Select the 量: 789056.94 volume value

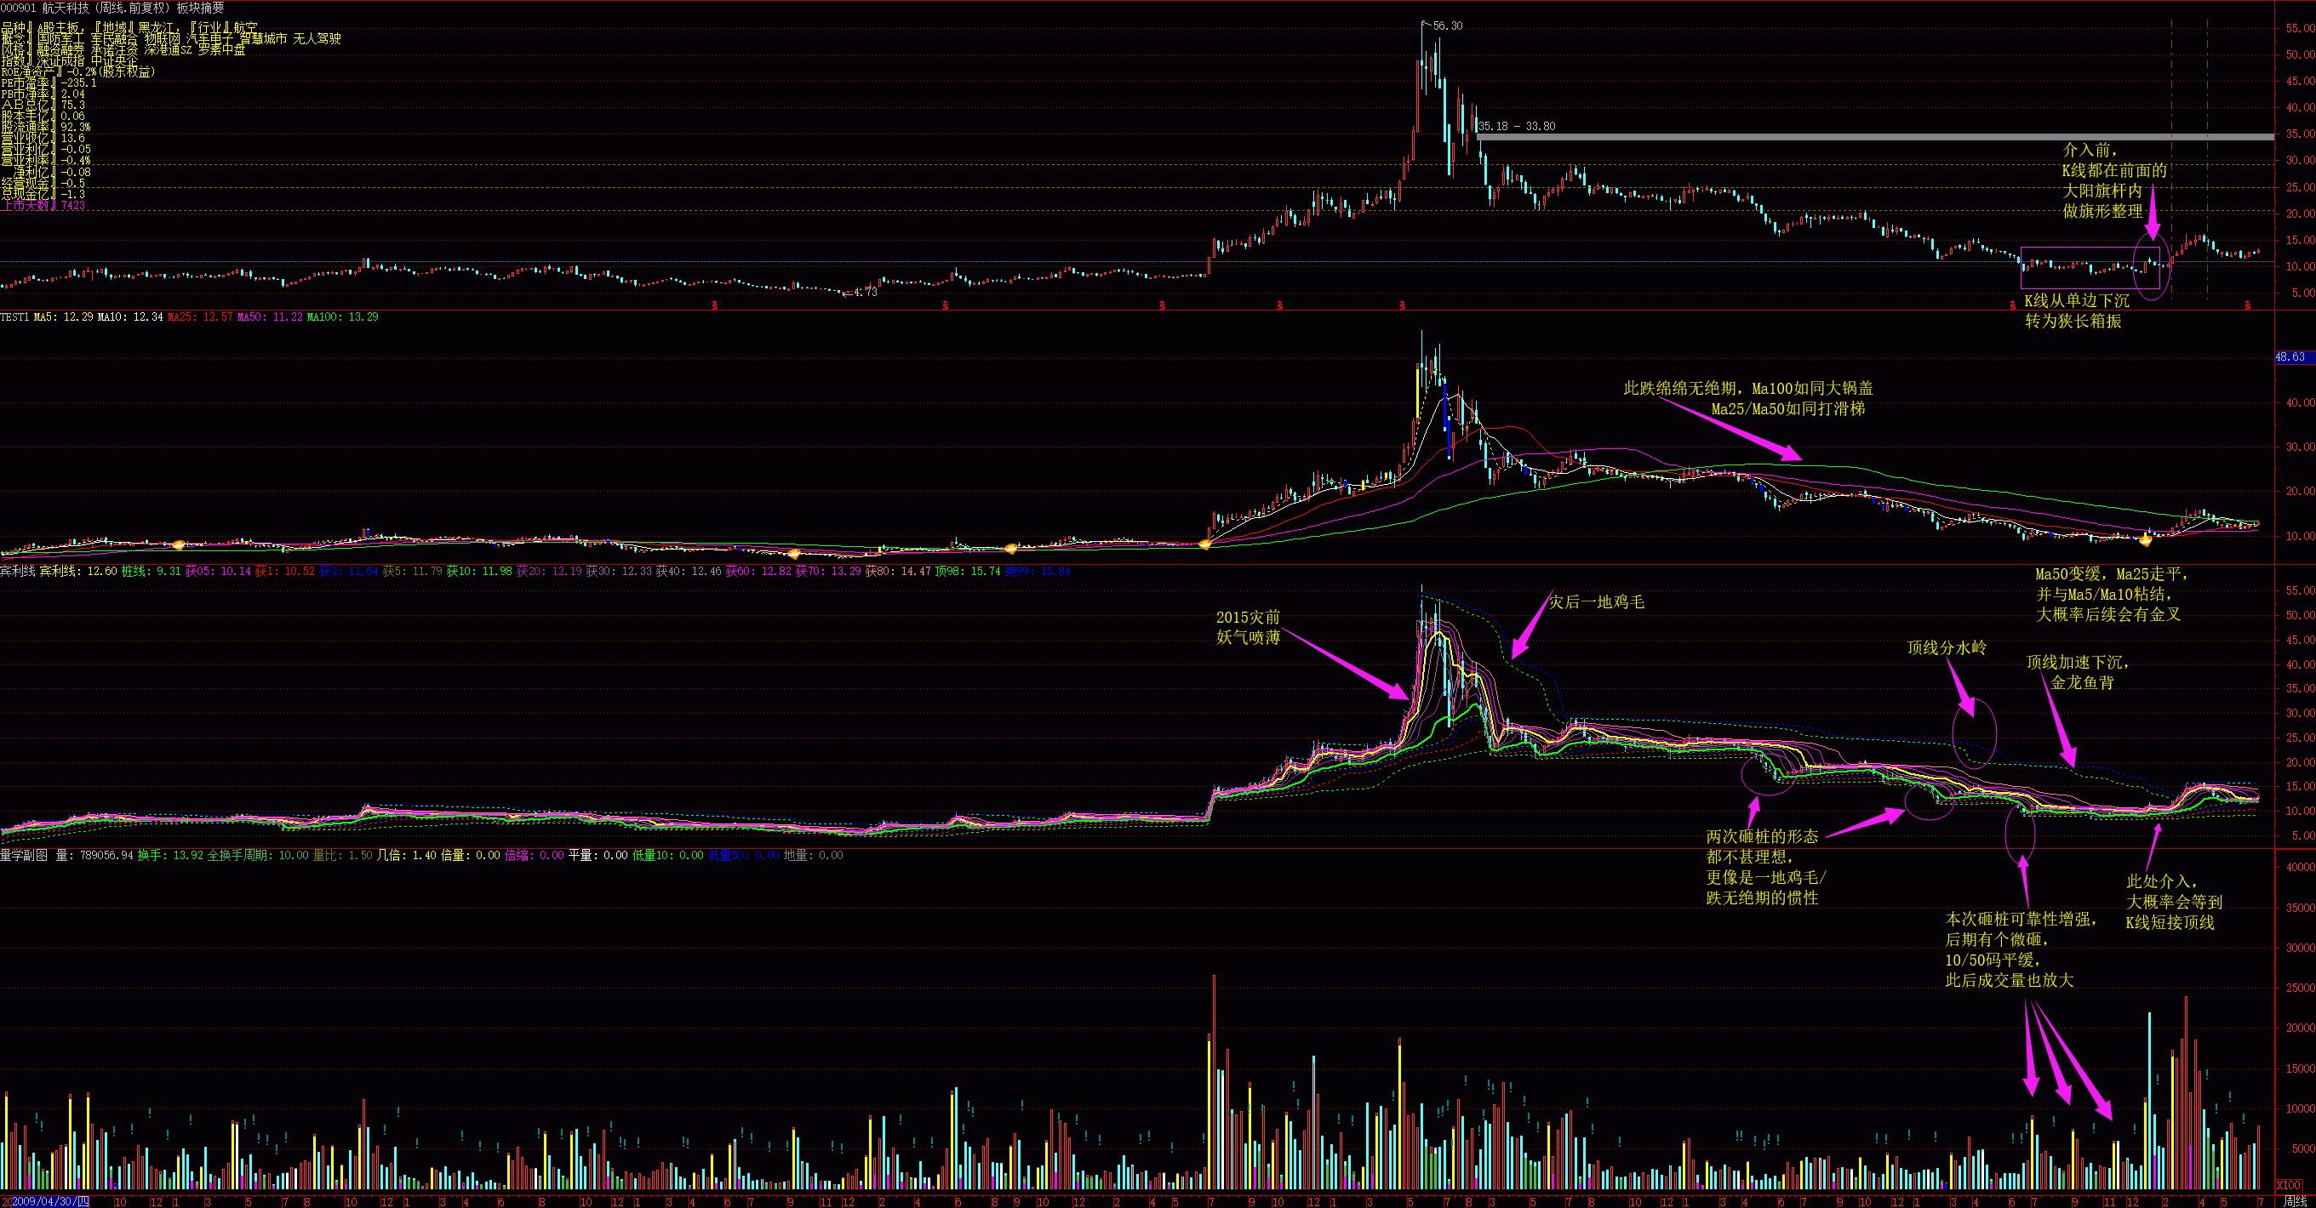click(94, 856)
